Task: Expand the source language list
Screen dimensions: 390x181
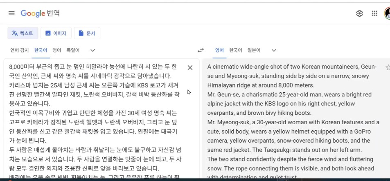Action: (x=93, y=50)
